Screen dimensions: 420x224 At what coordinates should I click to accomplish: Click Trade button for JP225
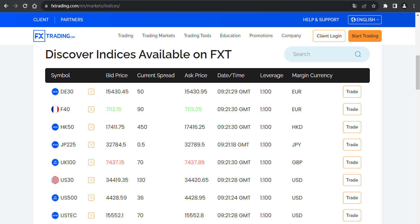click(x=352, y=145)
